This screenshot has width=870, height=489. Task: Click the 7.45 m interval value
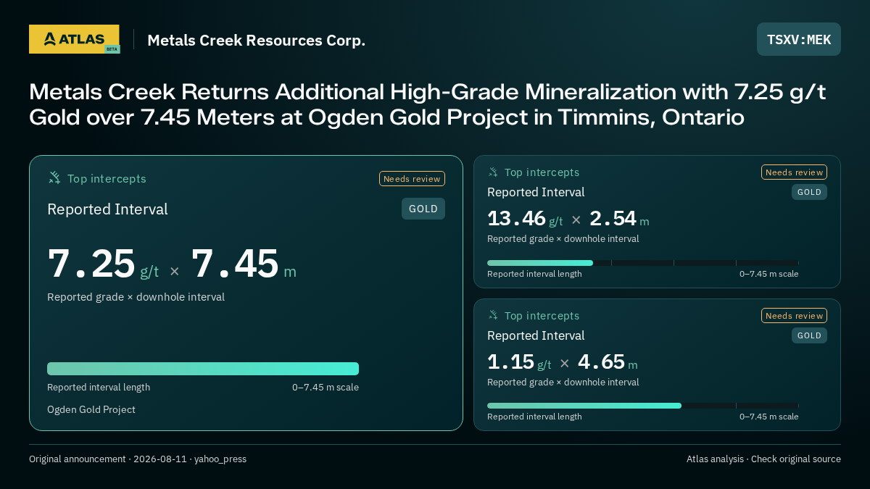pyautogui.click(x=244, y=264)
